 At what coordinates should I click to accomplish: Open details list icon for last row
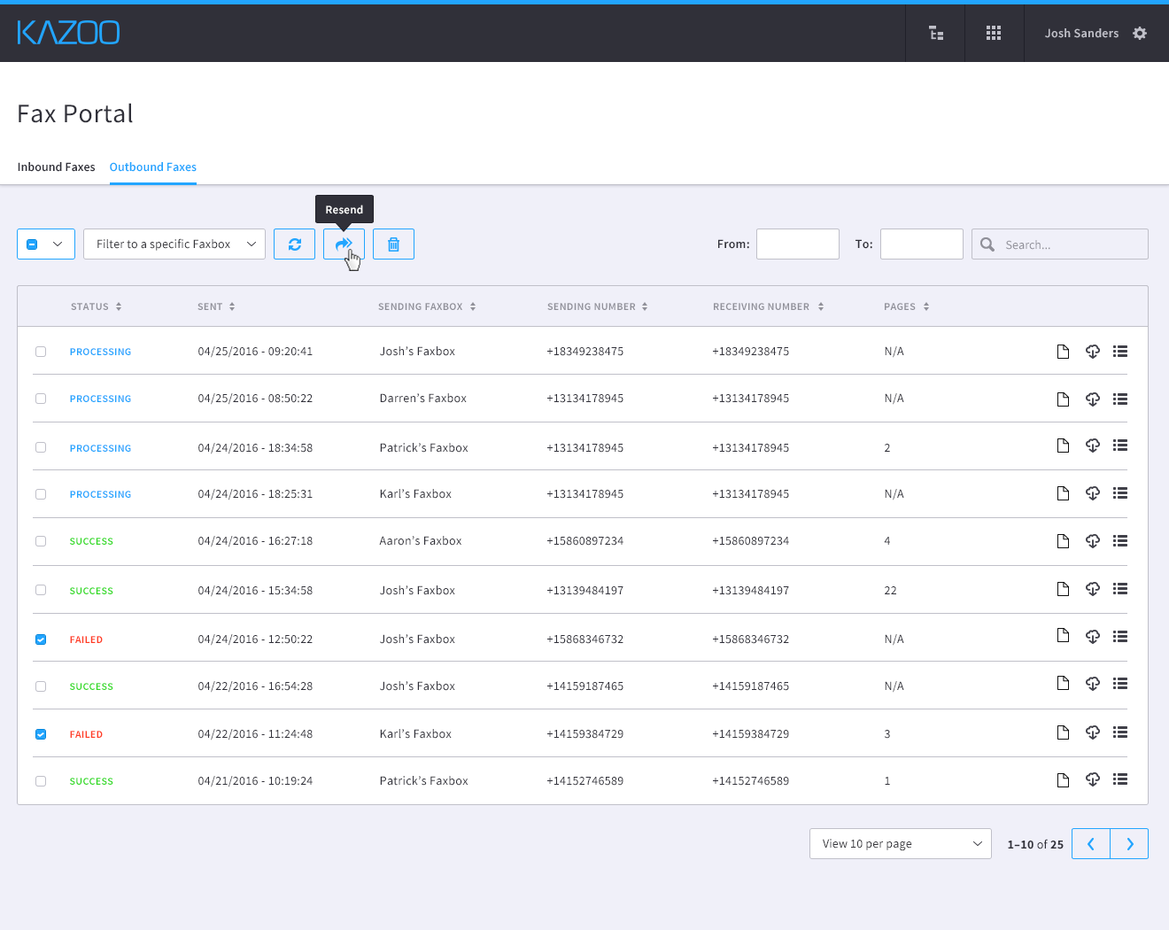pyautogui.click(x=1120, y=779)
